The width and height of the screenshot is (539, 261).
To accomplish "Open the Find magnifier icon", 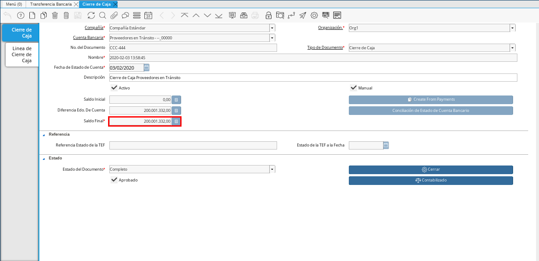I will 102,16.
